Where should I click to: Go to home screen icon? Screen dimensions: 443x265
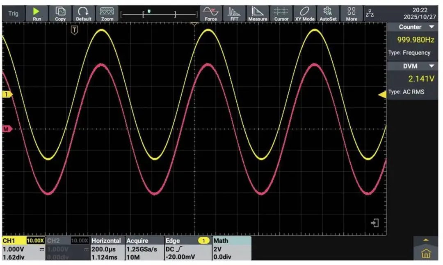coord(426,254)
